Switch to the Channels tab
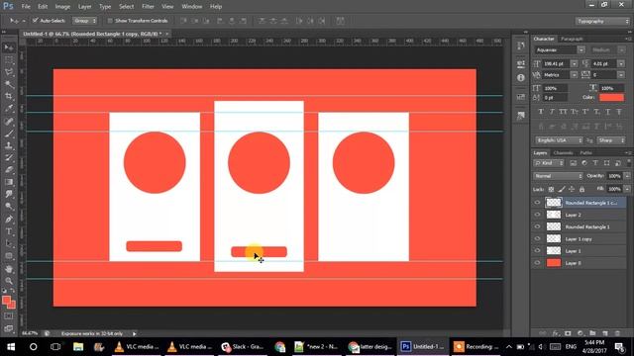 pos(563,153)
